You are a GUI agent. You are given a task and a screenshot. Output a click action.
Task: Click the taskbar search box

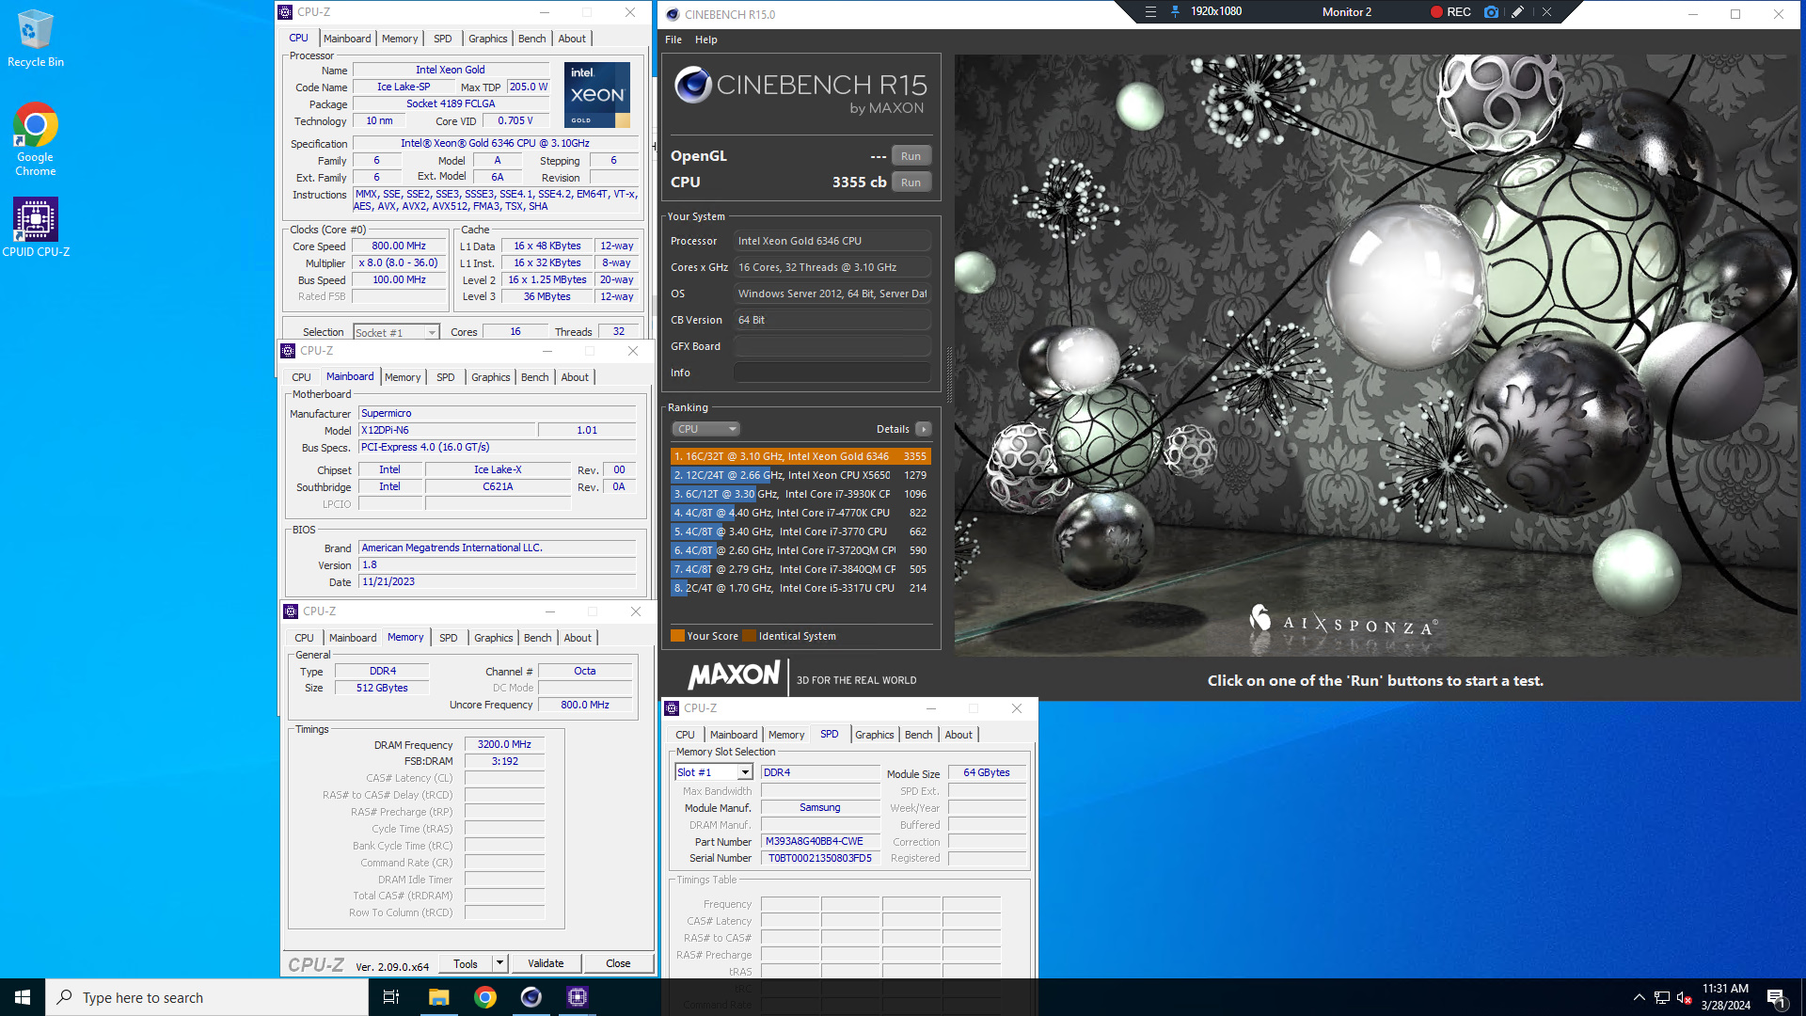(207, 997)
